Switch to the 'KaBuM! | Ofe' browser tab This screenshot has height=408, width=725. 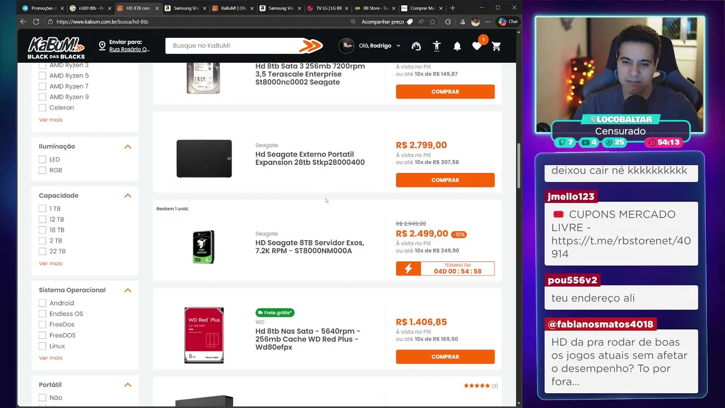point(232,8)
